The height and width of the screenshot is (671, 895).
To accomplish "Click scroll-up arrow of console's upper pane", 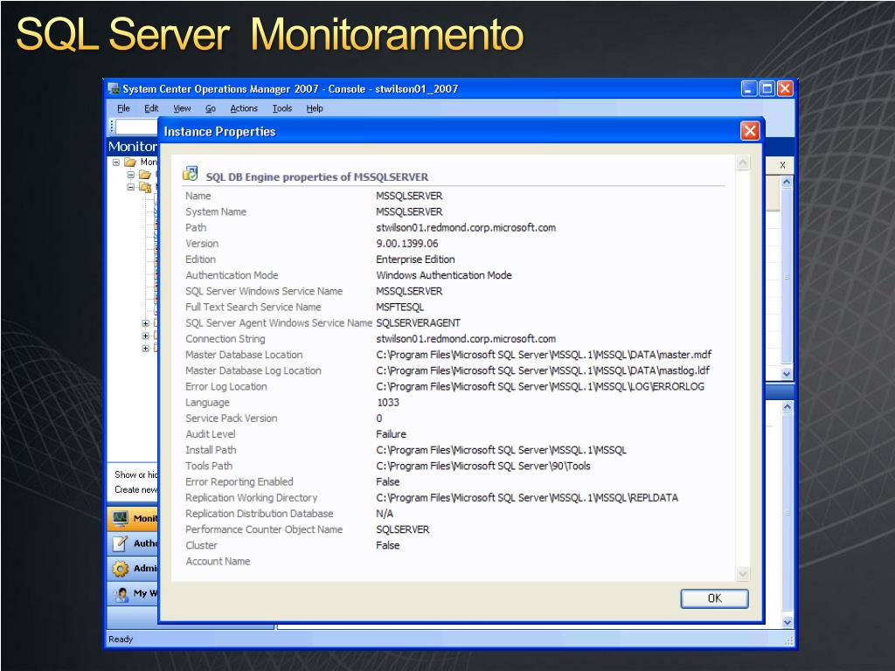I will (787, 182).
